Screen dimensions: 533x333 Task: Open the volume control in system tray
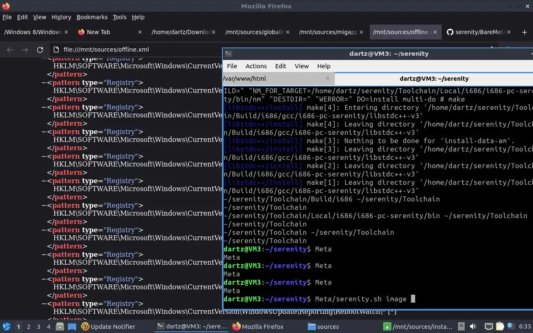tap(473, 327)
